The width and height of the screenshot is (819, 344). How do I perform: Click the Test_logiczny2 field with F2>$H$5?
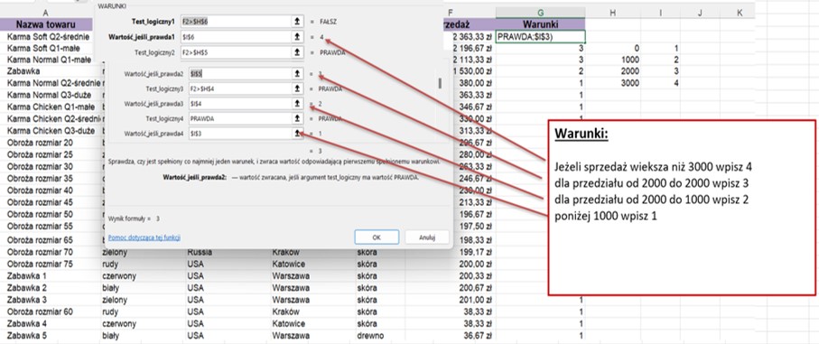pyautogui.click(x=236, y=52)
